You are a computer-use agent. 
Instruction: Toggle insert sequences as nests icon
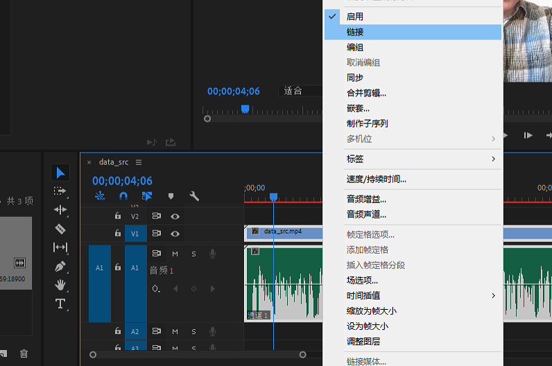click(100, 196)
